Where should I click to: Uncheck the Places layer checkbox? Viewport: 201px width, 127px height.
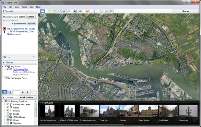pyautogui.click(x=8, y=107)
